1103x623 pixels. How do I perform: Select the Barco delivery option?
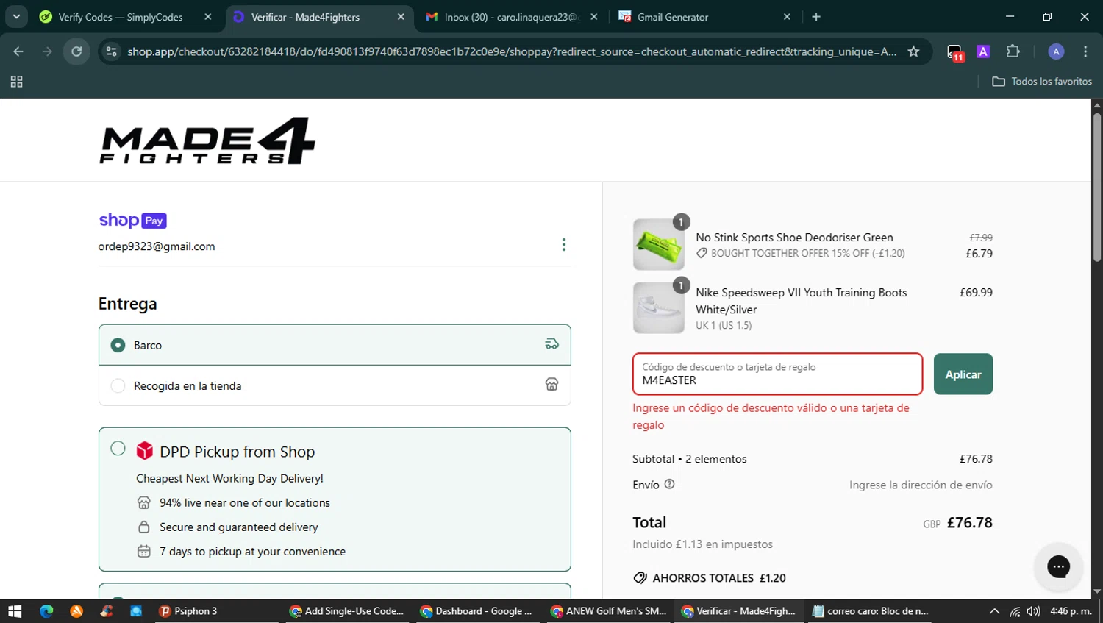[x=335, y=345]
